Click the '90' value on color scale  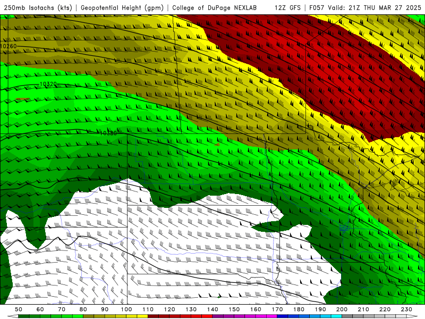(105, 309)
